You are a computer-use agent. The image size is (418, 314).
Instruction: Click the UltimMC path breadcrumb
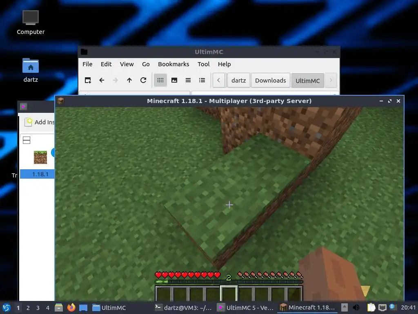(307, 81)
